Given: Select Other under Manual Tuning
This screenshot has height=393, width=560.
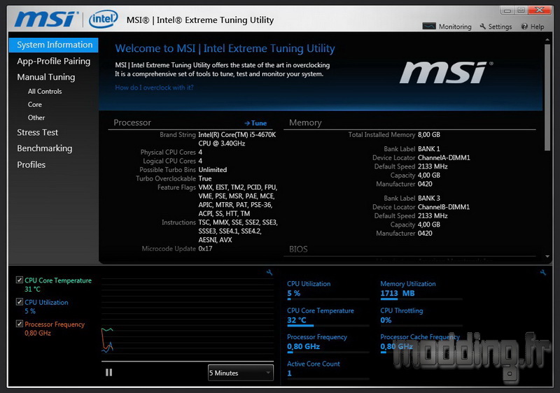Looking at the screenshot, I should (36, 117).
